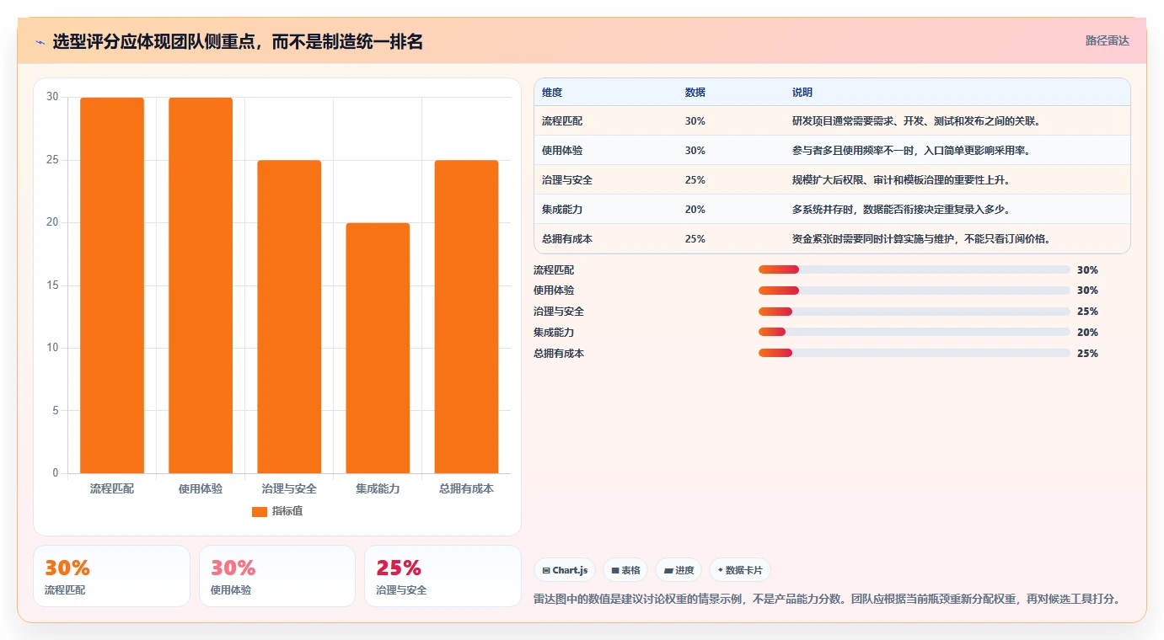Click the 20% value in 集成能力 table row
The width and height of the screenshot is (1164, 640).
[x=695, y=210]
